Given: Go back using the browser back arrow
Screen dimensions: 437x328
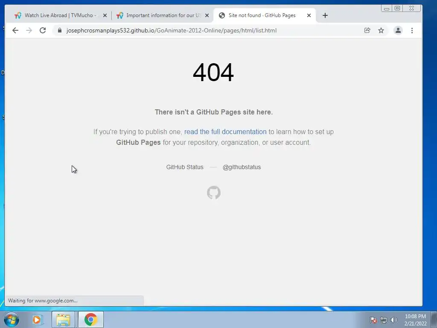Looking at the screenshot, I should (15, 30).
